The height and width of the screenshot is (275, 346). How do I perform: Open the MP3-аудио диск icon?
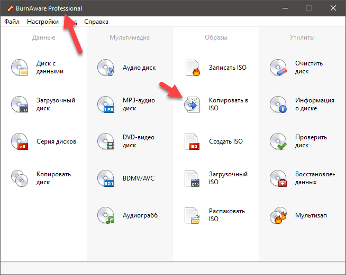pyautogui.click(x=106, y=105)
